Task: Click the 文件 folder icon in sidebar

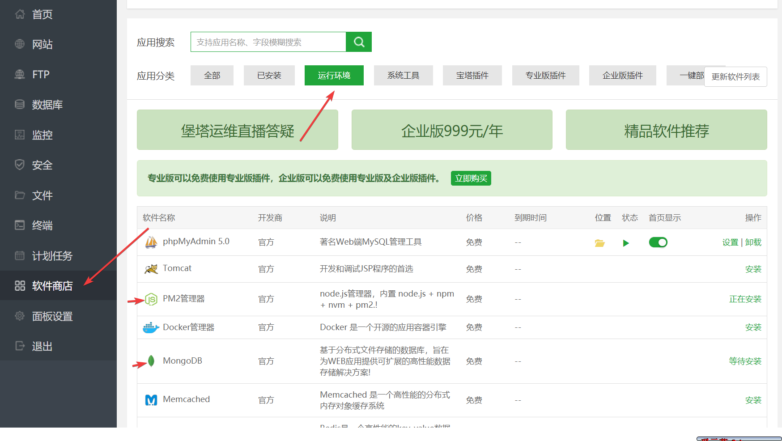Action: [20, 195]
